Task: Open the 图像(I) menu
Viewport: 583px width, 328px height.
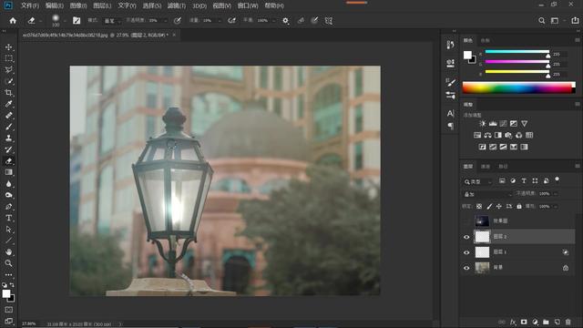Action: (78, 5)
